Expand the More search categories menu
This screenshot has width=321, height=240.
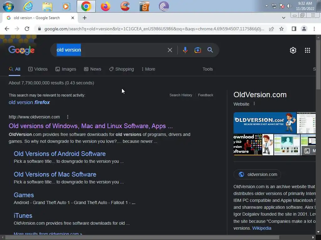(148, 69)
